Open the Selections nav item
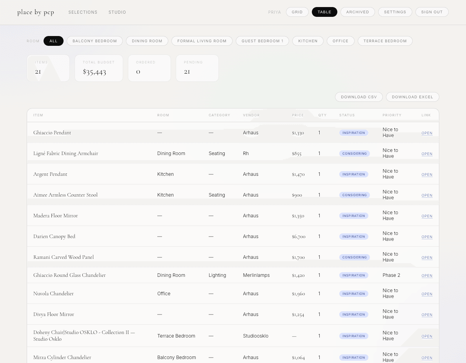 tap(83, 12)
